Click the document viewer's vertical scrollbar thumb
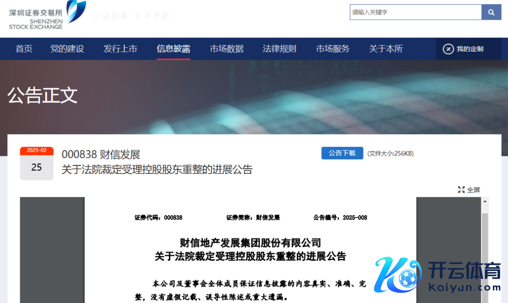 click(x=485, y=254)
